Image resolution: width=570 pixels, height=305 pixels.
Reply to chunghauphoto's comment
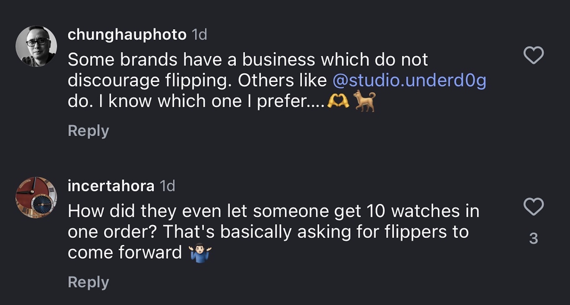tap(88, 131)
